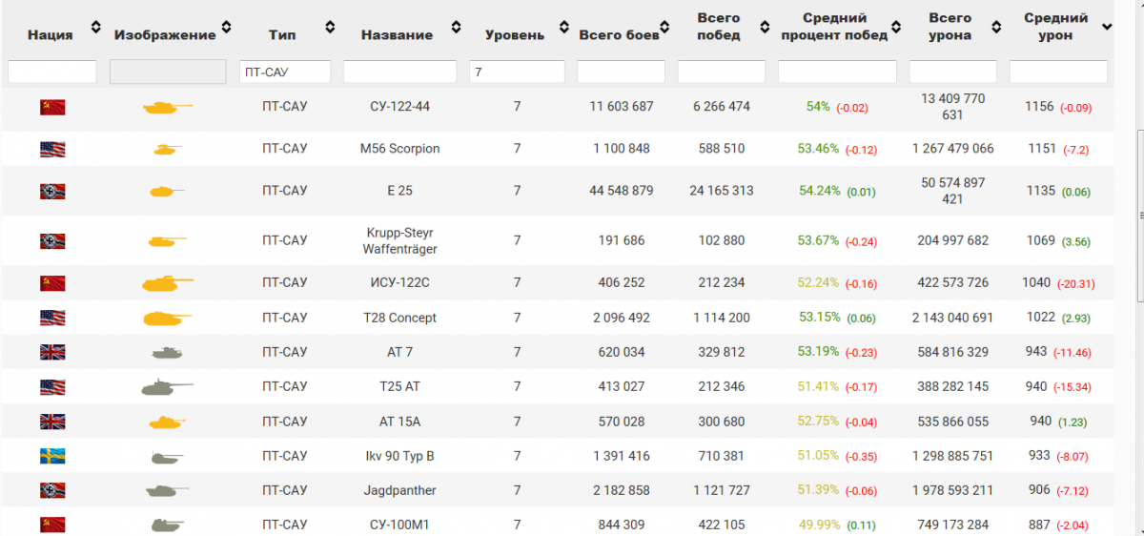
Task: Click the Krupp-Steyr Waffenträger tank silhouette
Action: point(167,241)
